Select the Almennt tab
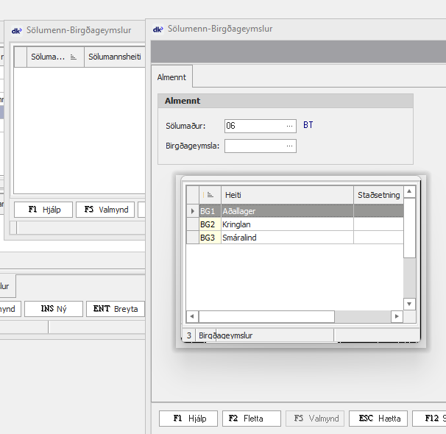The width and height of the screenshot is (446, 434). click(171, 77)
